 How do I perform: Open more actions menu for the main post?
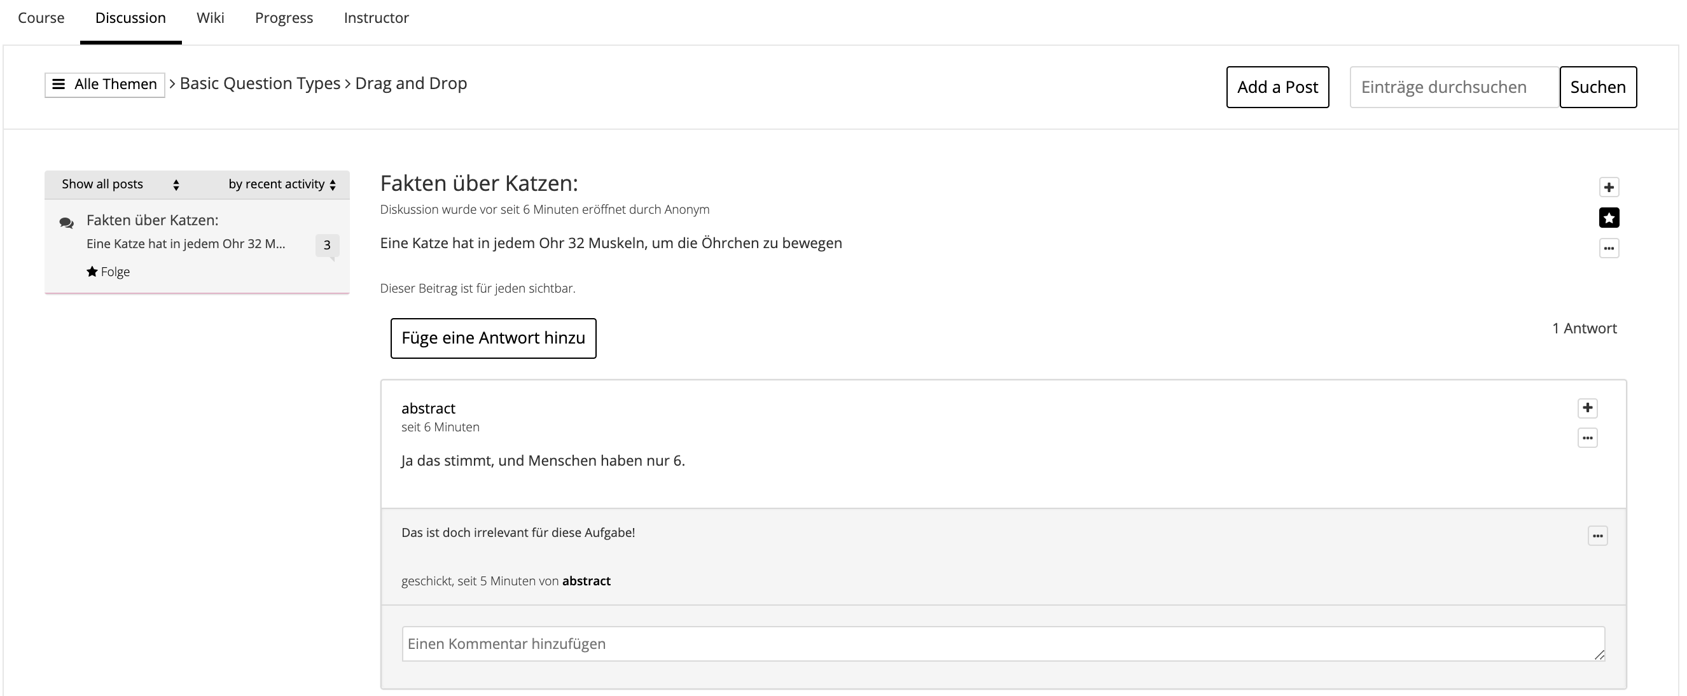click(x=1608, y=248)
